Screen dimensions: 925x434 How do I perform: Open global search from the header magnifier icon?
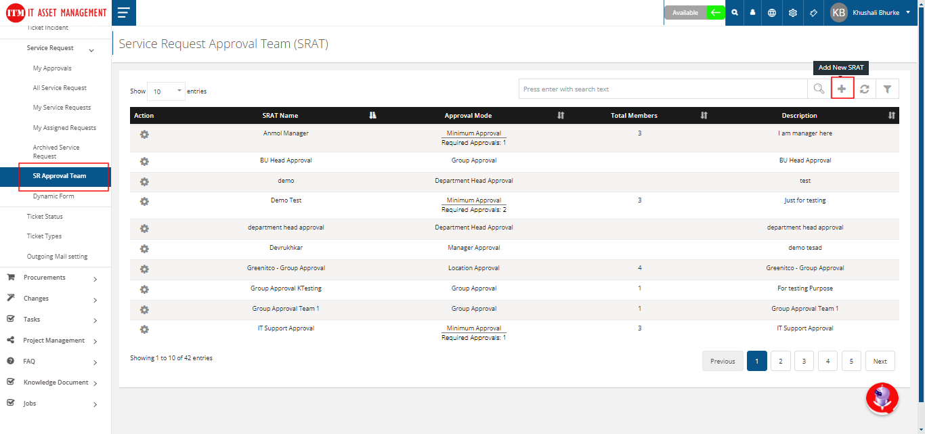pos(735,13)
